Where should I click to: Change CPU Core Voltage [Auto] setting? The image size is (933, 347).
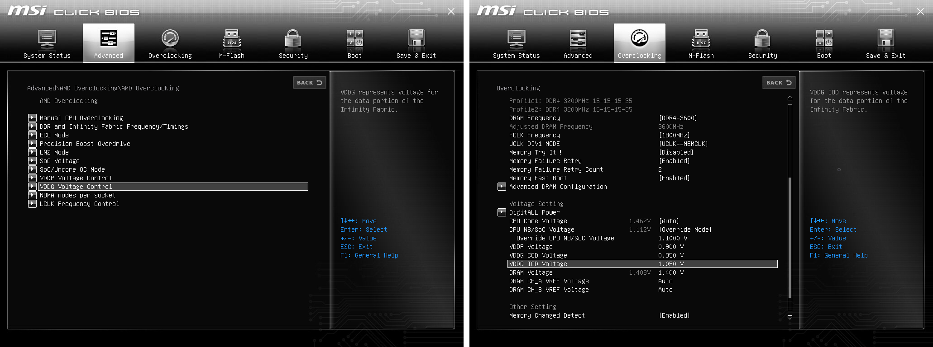pyautogui.click(x=669, y=221)
